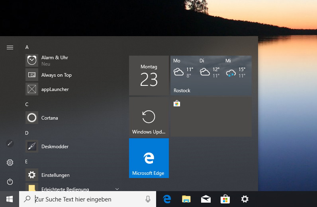Open Mail from the taskbar
The width and height of the screenshot is (317, 207).
click(x=205, y=199)
